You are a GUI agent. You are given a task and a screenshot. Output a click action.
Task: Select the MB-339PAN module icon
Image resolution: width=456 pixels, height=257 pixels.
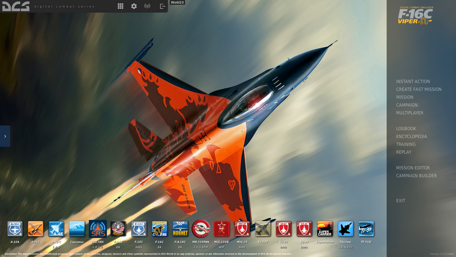[201, 229]
